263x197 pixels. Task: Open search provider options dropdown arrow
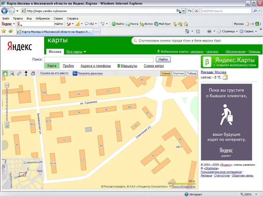click(x=260, y=11)
